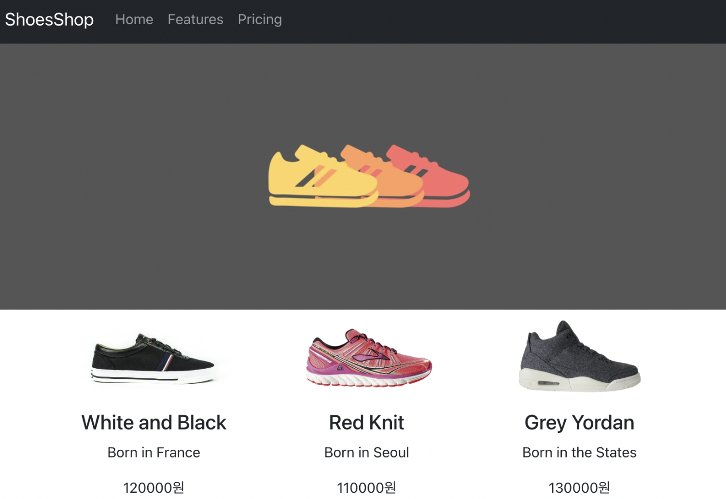The height and width of the screenshot is (499, 726).
Task: Click the Born in the States description text
Action: (x=579, y=453)
